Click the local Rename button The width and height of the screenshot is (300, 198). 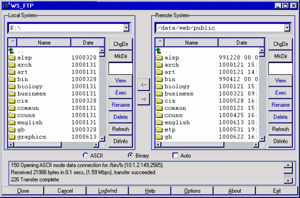point(121,105)
